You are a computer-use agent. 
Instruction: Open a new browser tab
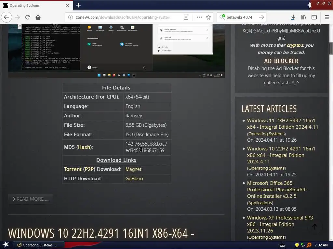pos(78,5)
